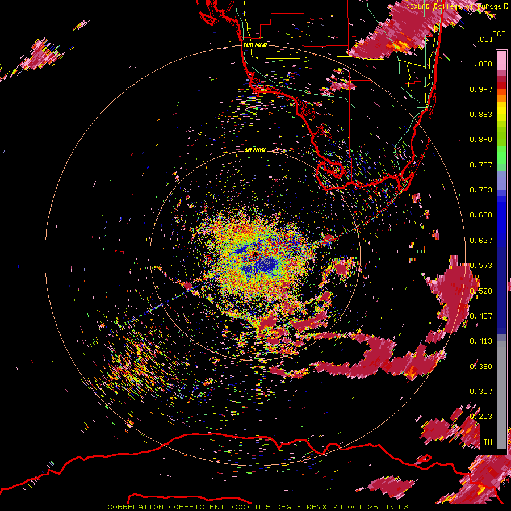Image resolution: width=511 pixels, height=511 pixels.
Task: Click the 1.000 value on the color scale
Action: (481, 64)
